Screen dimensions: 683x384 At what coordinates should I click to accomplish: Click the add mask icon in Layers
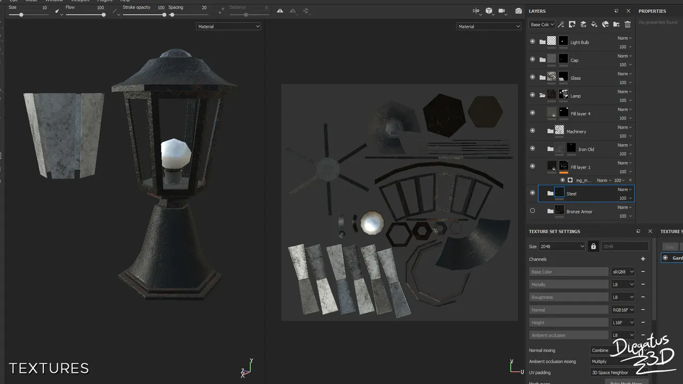pos(572,25)
